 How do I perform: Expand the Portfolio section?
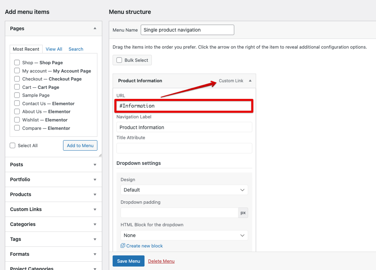tap(95, 180)
